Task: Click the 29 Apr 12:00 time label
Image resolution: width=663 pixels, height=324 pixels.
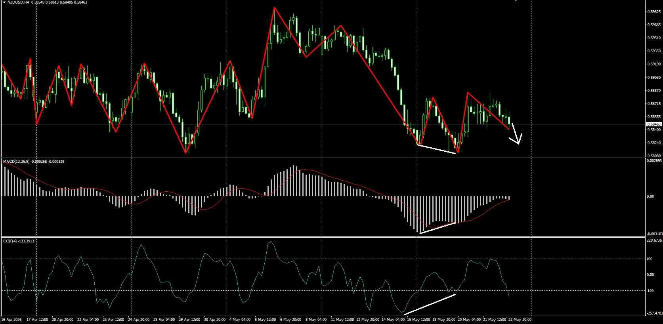Action: click(x=189, y=319)
